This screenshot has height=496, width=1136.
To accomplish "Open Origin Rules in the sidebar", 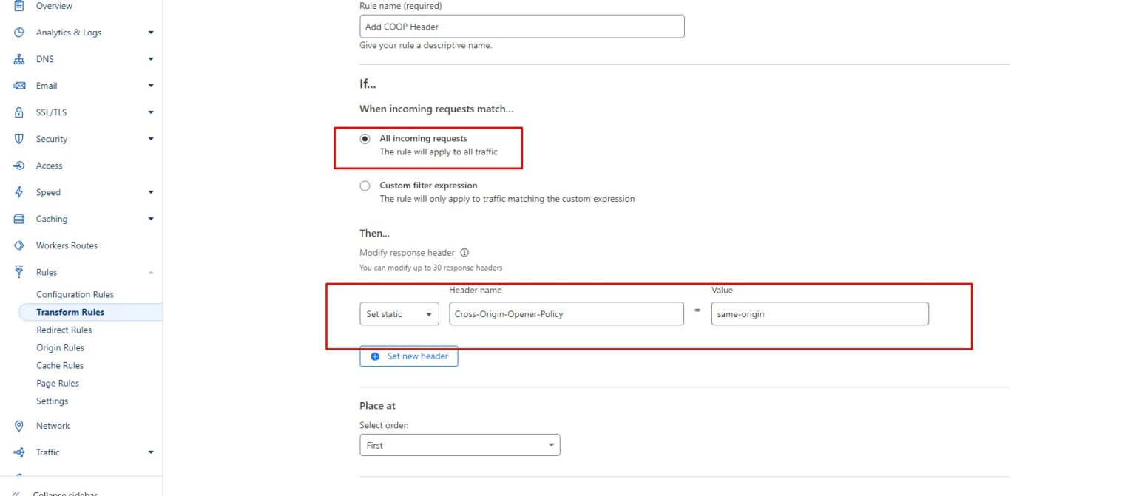I will pyautogui.click(x=60, y=347).
